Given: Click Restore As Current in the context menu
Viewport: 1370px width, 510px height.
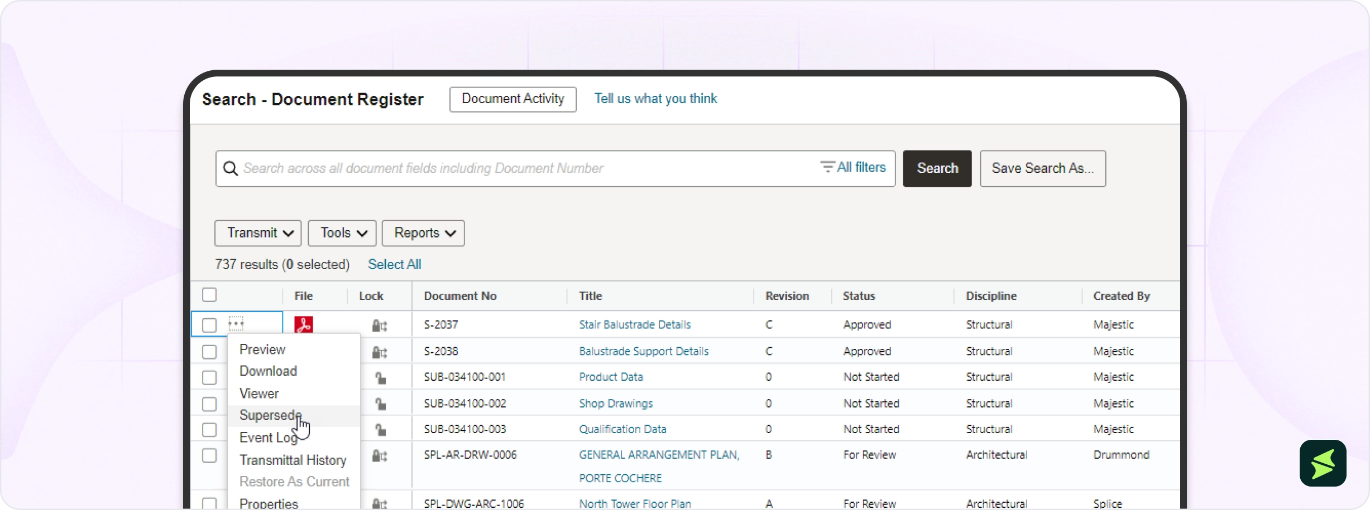Looking at the screenshot, I should coord(294,482).
